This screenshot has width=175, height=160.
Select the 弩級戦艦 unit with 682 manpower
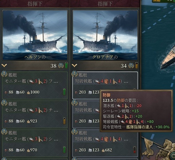[105, 143]
